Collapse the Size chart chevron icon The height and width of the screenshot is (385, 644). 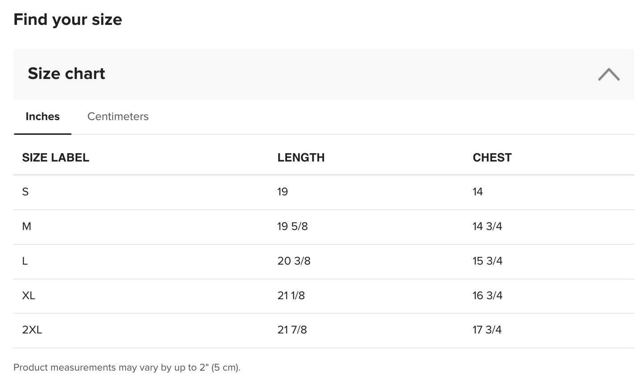tap(609, 74)
